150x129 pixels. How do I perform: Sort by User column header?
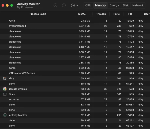[x=147, y=14]
